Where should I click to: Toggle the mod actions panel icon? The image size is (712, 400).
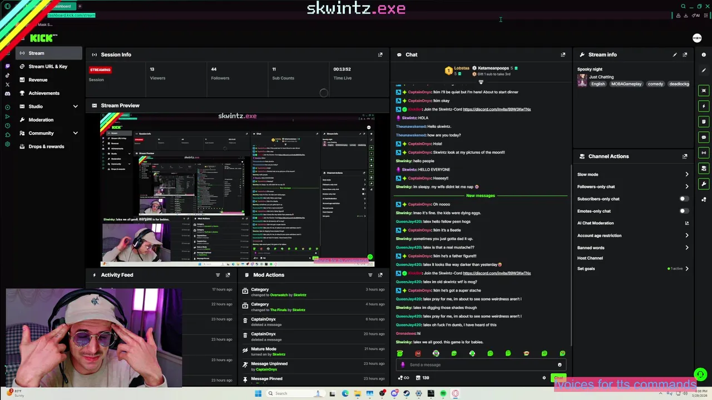[704, 168]
